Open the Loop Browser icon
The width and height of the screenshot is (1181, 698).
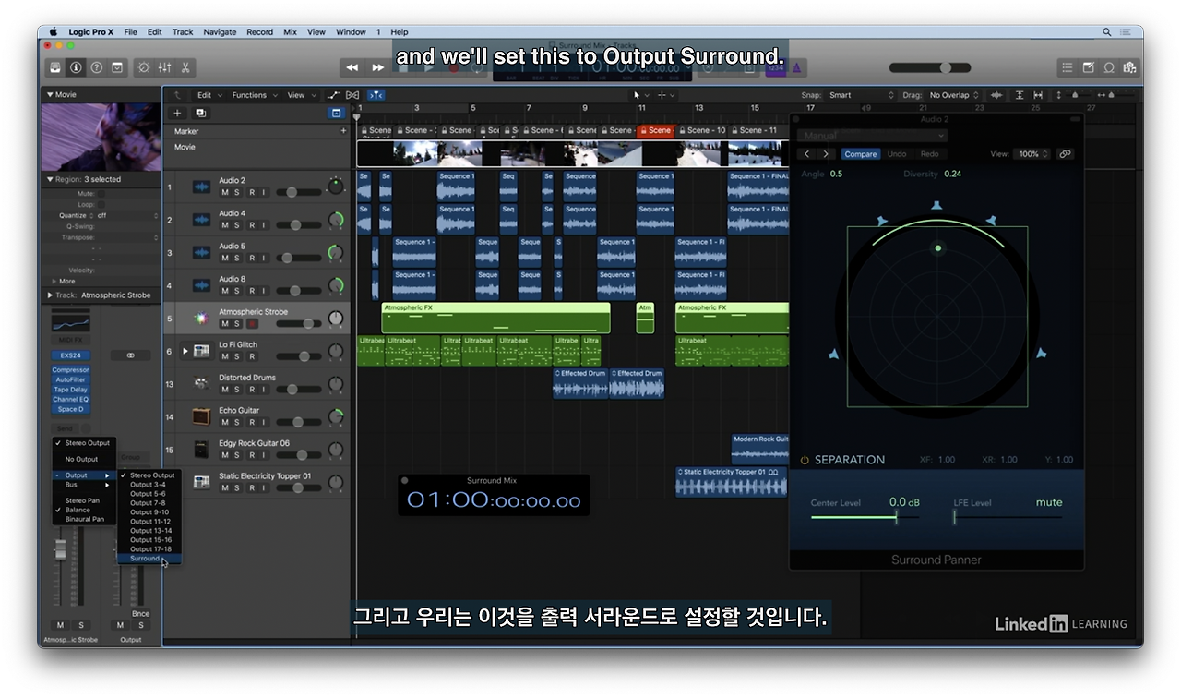1109,67
